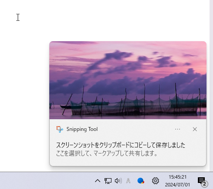Open the network connection tray icon

click(108, 181)
